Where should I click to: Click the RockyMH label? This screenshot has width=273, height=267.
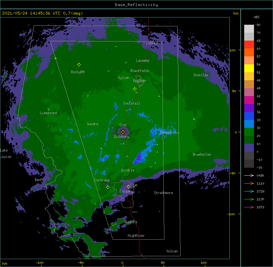tap(78, 72)
